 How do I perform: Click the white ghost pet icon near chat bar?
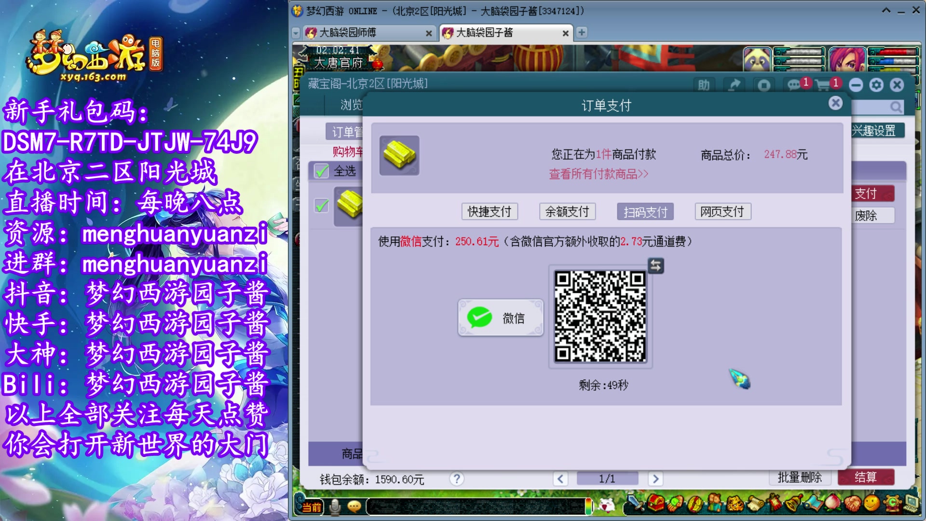pyautogui.click(x=606, y=506)
